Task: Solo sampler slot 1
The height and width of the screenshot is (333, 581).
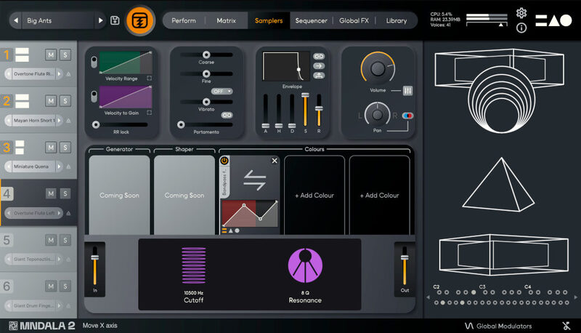Action: (65, 55)
